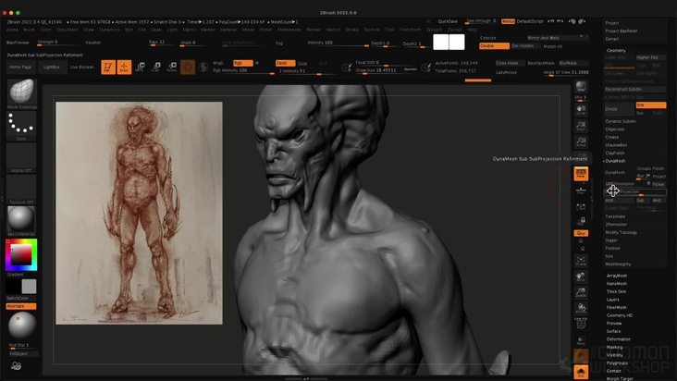This screenshot has height=381, width=677.
Task: Toggle the orange Xyz rotation button
Action: (581, 233)
